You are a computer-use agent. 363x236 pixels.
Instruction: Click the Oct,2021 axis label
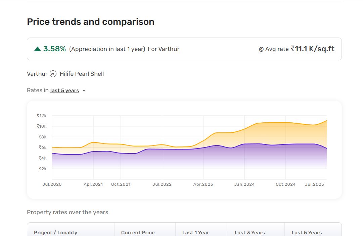pyautogui.click(x=121, y=184)
